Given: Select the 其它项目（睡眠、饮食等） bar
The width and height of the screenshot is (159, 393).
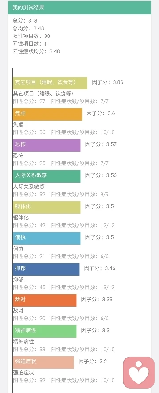Looking at the screenshot, I should click(50, 83).
